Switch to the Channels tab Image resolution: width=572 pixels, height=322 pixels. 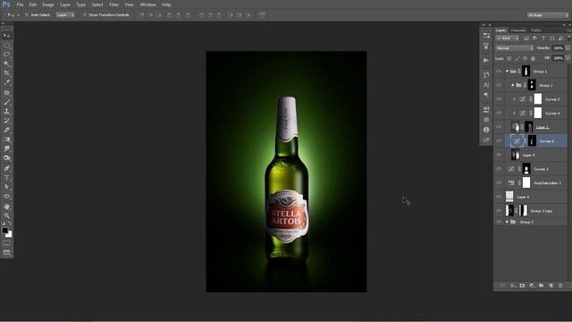point(518,30)
